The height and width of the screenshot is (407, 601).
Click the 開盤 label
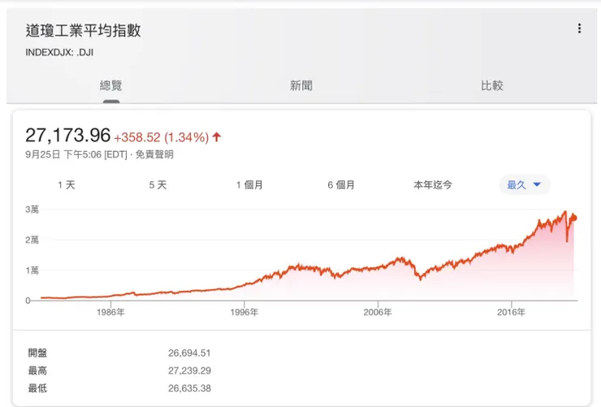point(37,353)
